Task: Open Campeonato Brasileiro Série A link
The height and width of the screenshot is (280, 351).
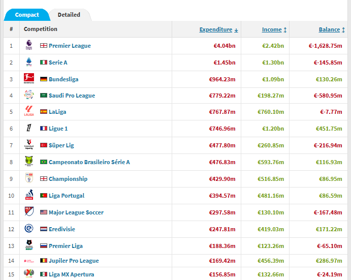Action: point(89,162)
